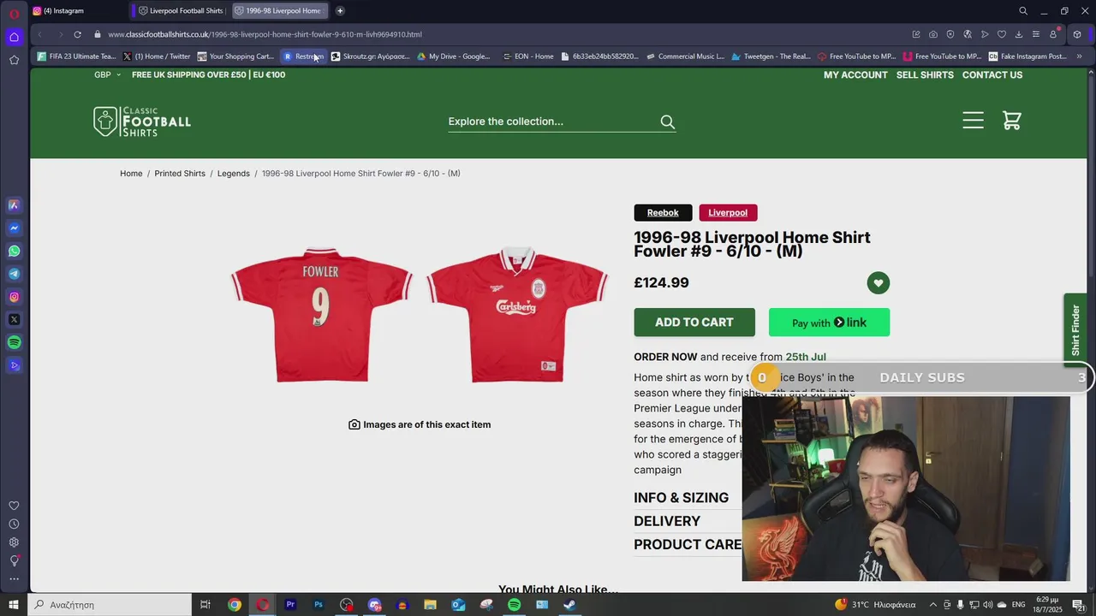
Task: Click the Classic Football Shirts logo
Action: (142, 121)
